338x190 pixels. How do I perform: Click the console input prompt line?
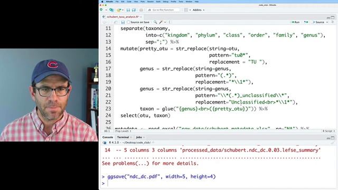(x=218, y=183)
